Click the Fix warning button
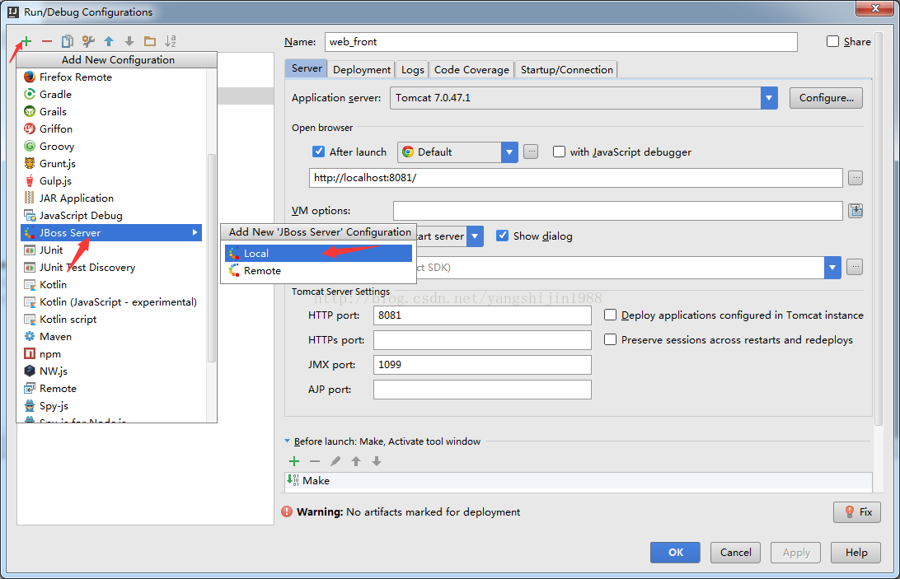 coord(857,511)
